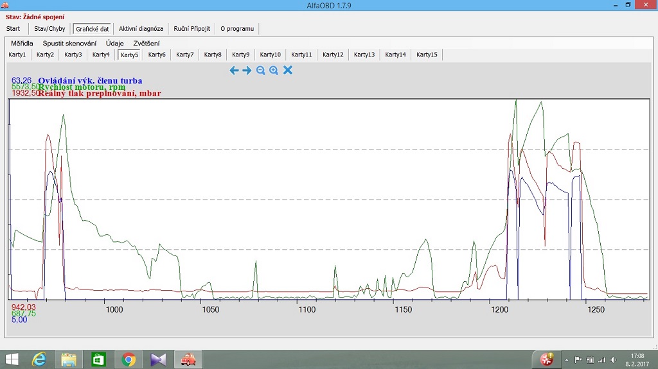Select the Karty10 tab
Image resolution: width=658 pixels, height=369 pixels.
pos(270,55)
